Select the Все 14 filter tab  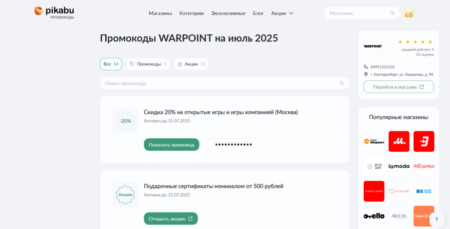111,64
